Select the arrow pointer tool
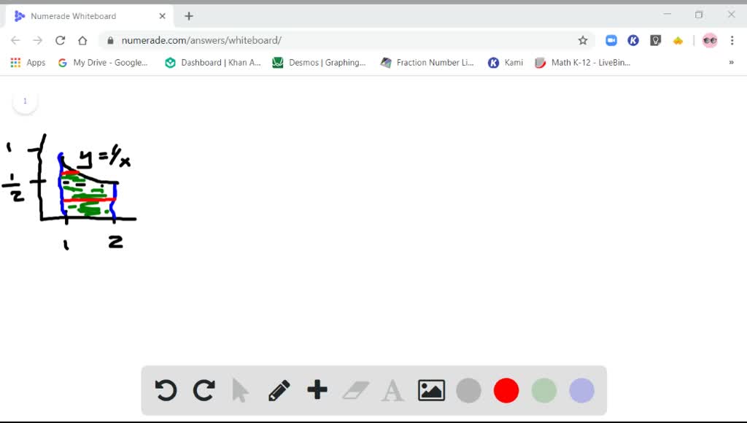Screen dimensions: 747x423 [x=241, y=389]
